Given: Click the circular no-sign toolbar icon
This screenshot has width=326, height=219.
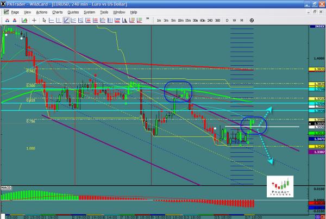Looking at the screenshot, I should pyautogui.click(x=252, y=21).
